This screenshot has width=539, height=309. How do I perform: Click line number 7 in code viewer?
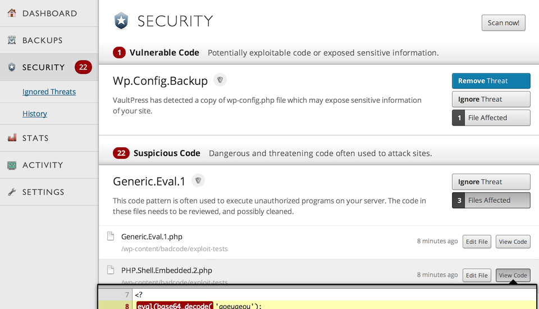(x=127, y=294)
